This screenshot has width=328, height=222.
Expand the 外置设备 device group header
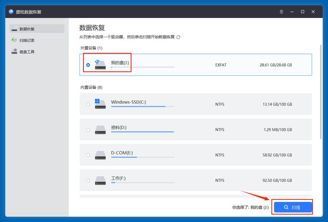click(x=91, y=48)
